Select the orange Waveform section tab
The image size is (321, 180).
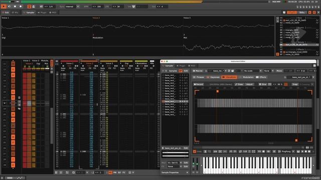[229, 77]
